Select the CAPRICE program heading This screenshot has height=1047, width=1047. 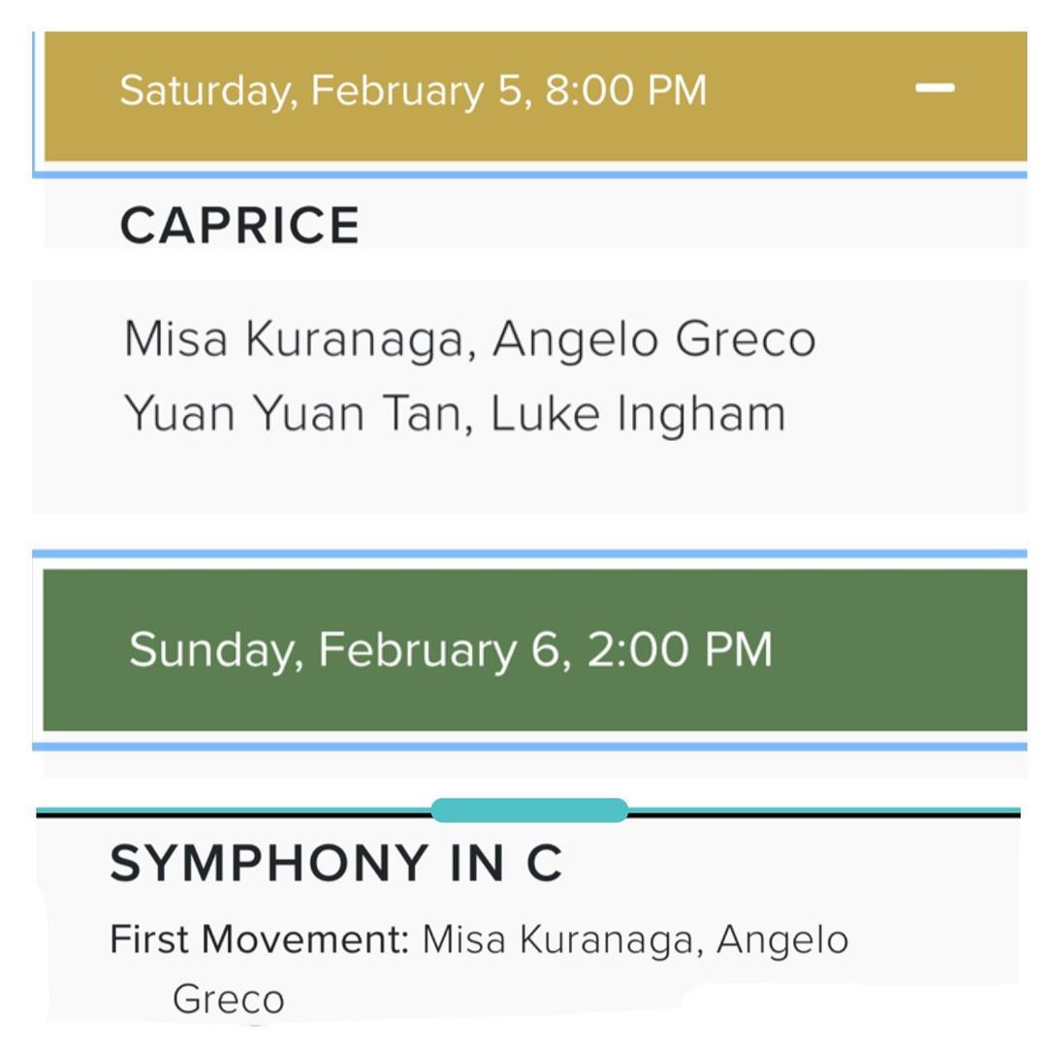tap(239, 225)
